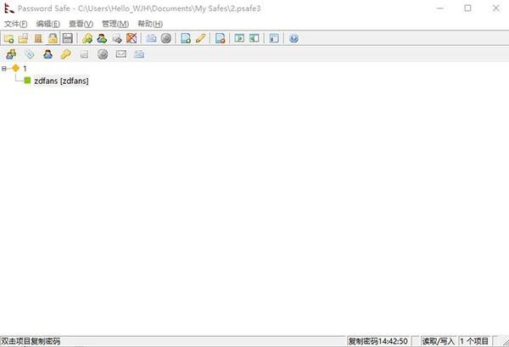Open the 文件(F) menu
509x347 pixels.
tap(15, 24)
